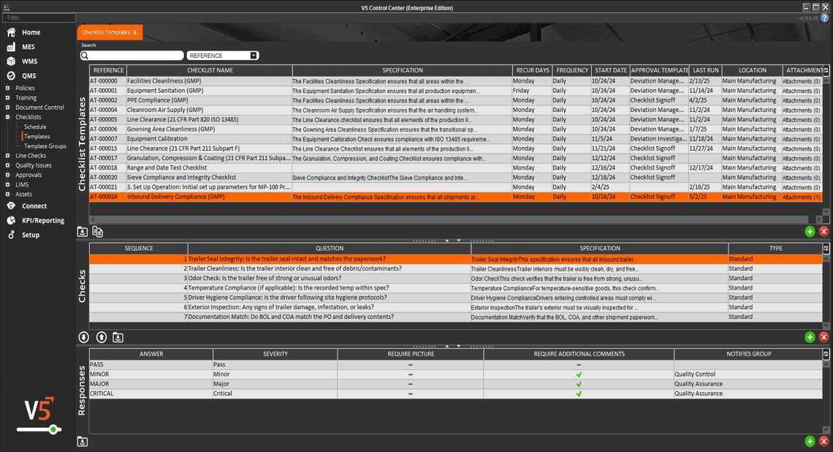This screenshot has height=452, width=833.
Task: Select the Equipment Calibration checklist row
Action: [x=455, y=139]
